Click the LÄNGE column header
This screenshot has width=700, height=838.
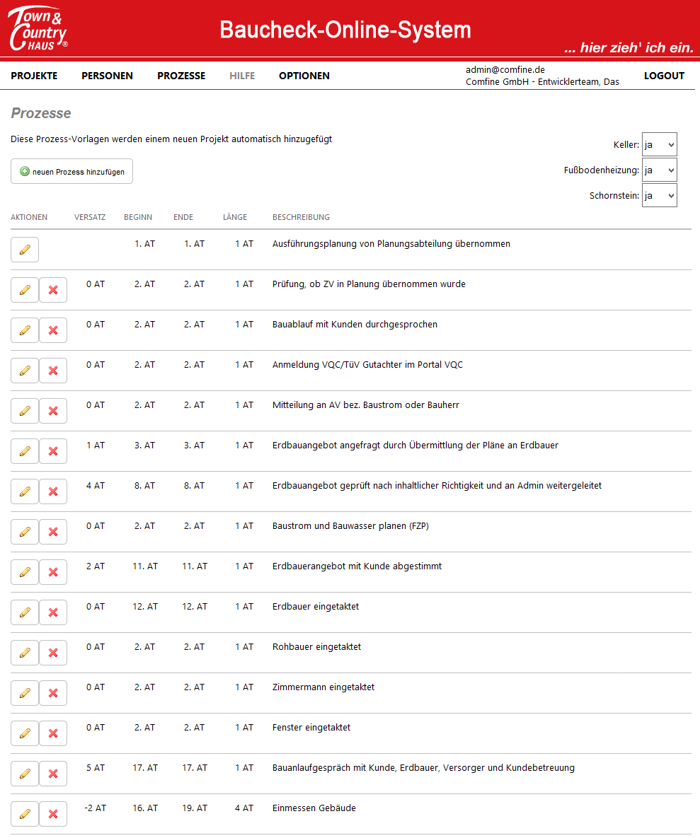pos(235,217)
